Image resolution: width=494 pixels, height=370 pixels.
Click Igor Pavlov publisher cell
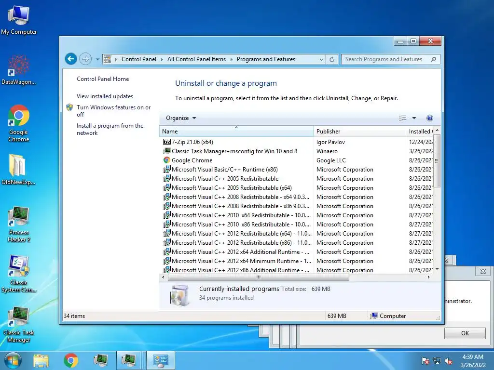tap(330, 142)
